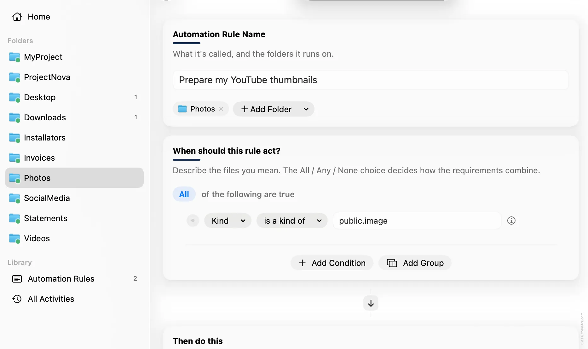Image resolution: width=588 pixels, height=349 pixels.
Task: Click the Photos chip folder icon
Action: coord(182,109)
